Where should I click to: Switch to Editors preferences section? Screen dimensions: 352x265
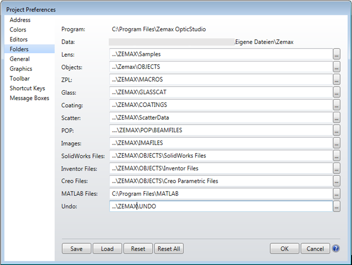click(x=19, y=39)
